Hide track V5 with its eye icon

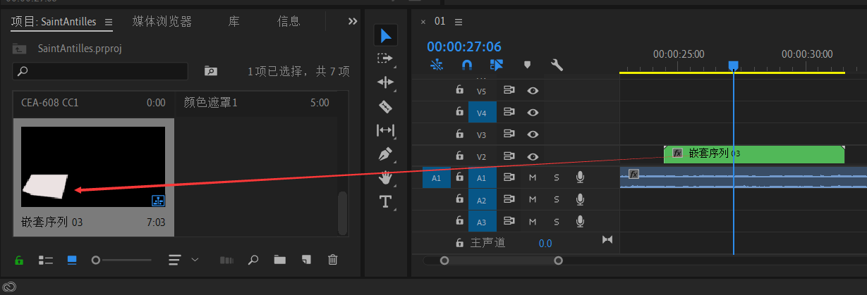pyautogui.click(x=533, y=90)
